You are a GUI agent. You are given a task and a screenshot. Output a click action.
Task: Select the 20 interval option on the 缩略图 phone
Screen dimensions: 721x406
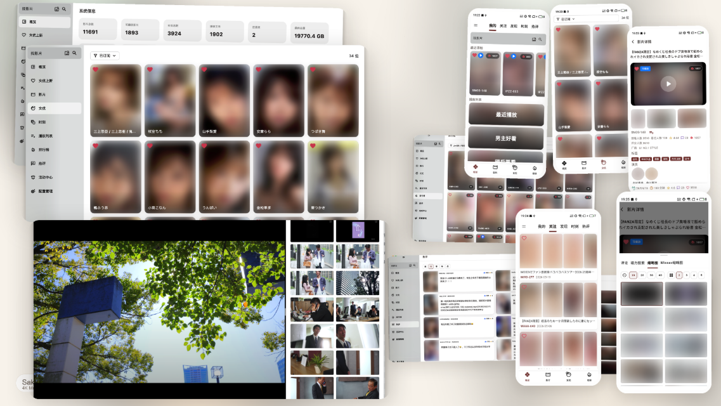pyautogui.click(x=642, y=275)
